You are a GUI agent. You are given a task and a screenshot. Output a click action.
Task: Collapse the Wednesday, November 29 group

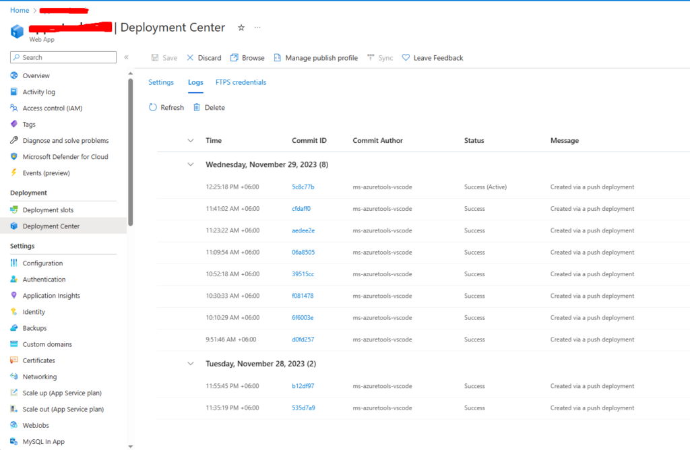[x=190, y=164]
